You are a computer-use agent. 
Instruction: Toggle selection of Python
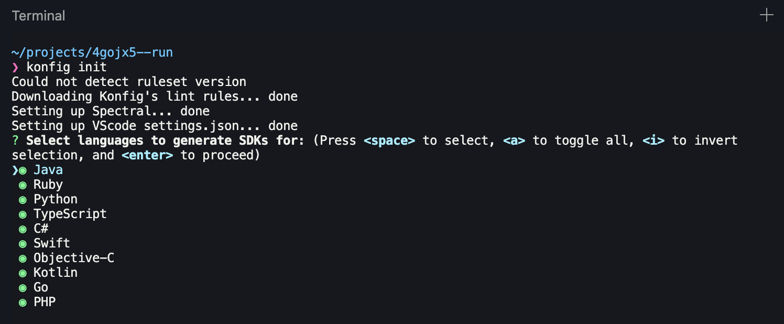click(x=55, y=199)
